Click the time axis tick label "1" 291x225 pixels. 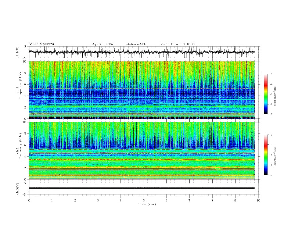pyautogui.click(x=52, y=200)
